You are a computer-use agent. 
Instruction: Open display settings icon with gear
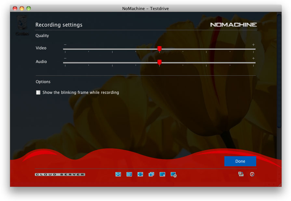pyautogui.click(x=174, y=175)
